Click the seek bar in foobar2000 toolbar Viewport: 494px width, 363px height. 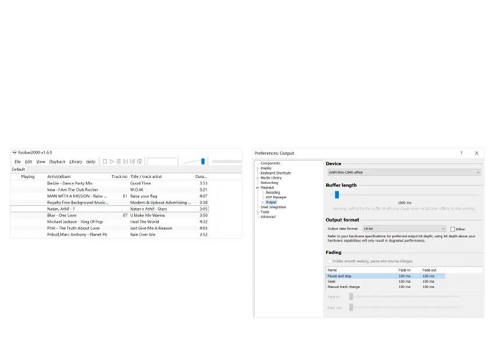227,162
